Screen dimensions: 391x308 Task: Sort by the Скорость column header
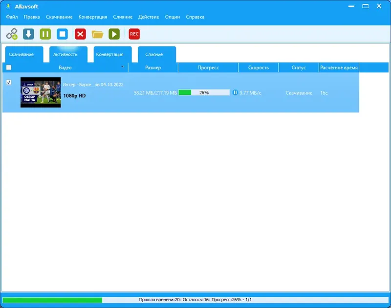click(x=259, y=67)
